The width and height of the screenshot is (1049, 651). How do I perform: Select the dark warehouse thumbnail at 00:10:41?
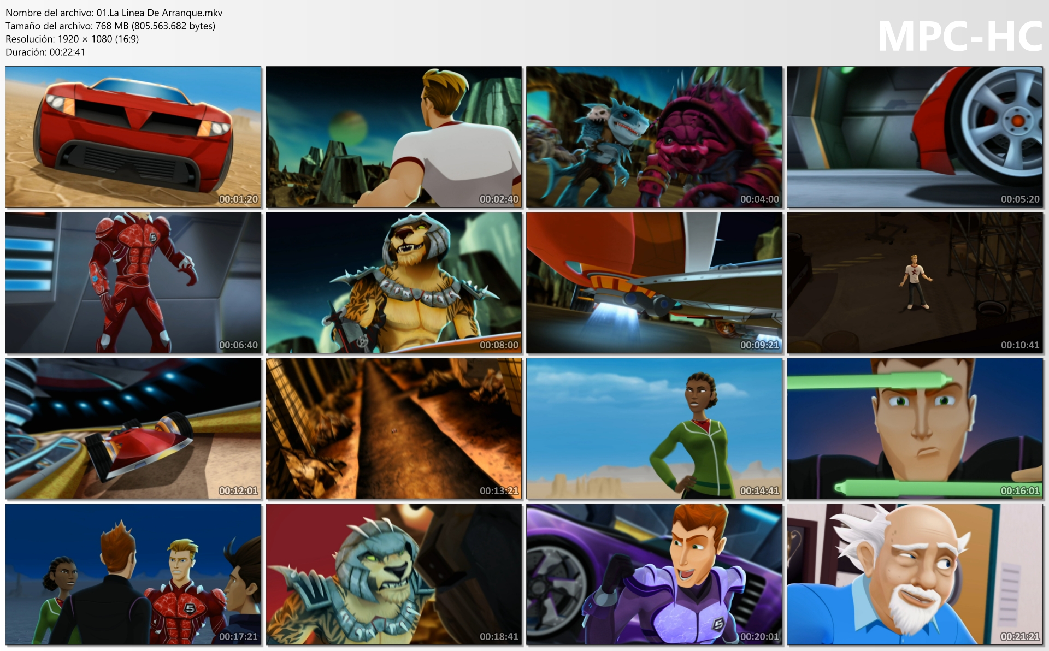tap(915, 283)
